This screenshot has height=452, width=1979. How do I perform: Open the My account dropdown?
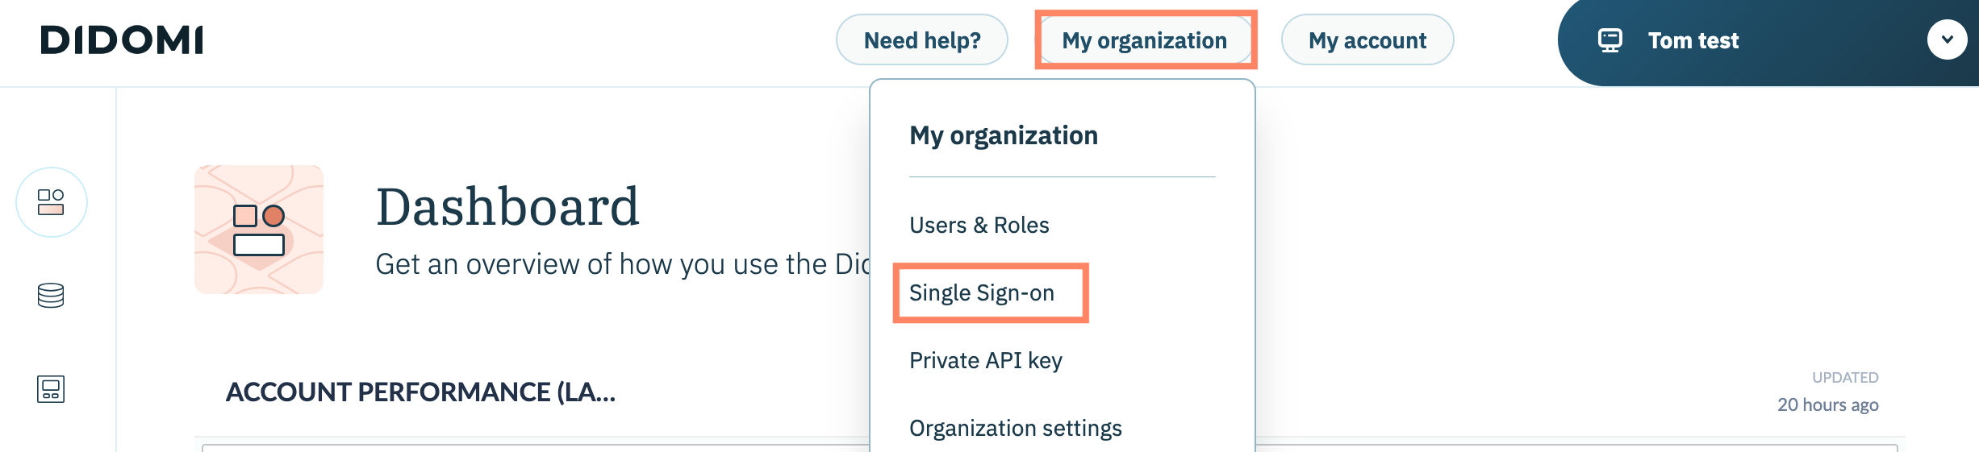click(1367, 40)
